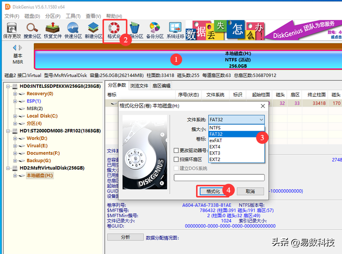Image resolution: width=342 pixels, height=254 pixels.
Task: Expand the Documents(F:) partition node
Action: (x=15, y=153)
